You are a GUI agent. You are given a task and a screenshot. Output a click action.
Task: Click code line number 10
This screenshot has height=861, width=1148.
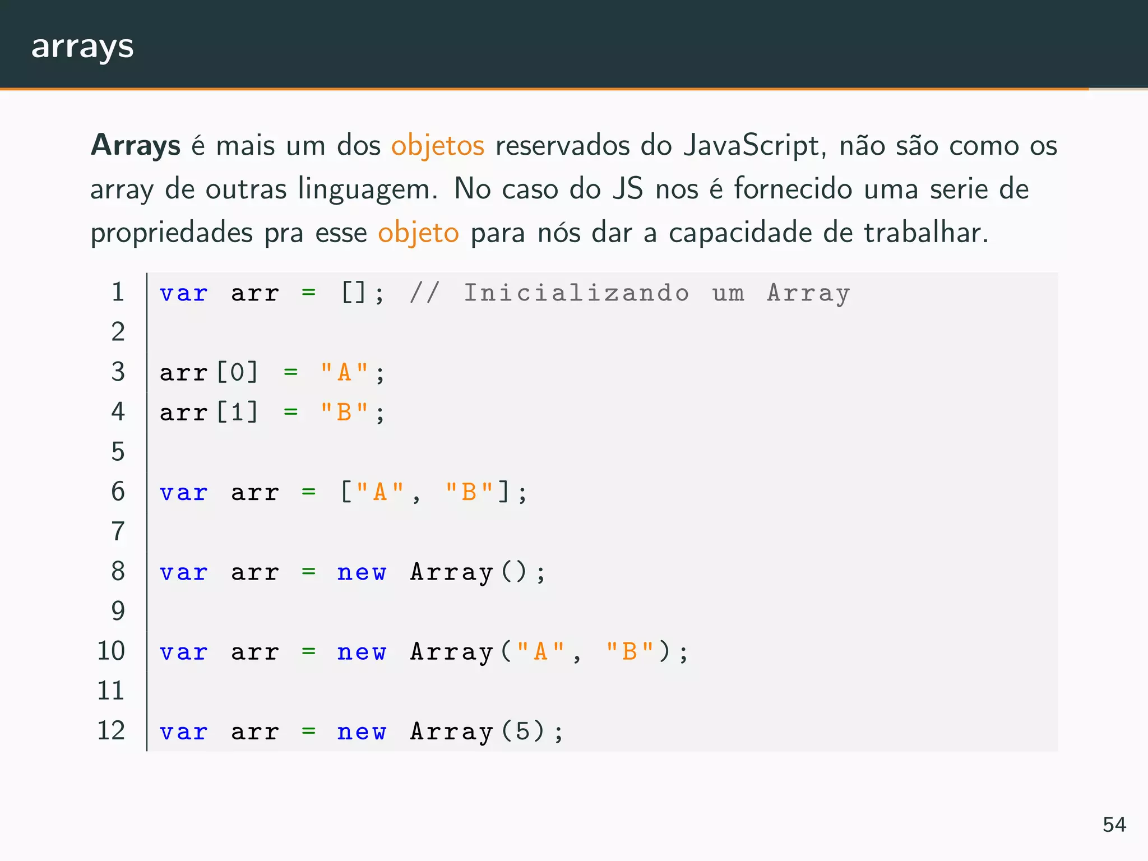(111, 651)
